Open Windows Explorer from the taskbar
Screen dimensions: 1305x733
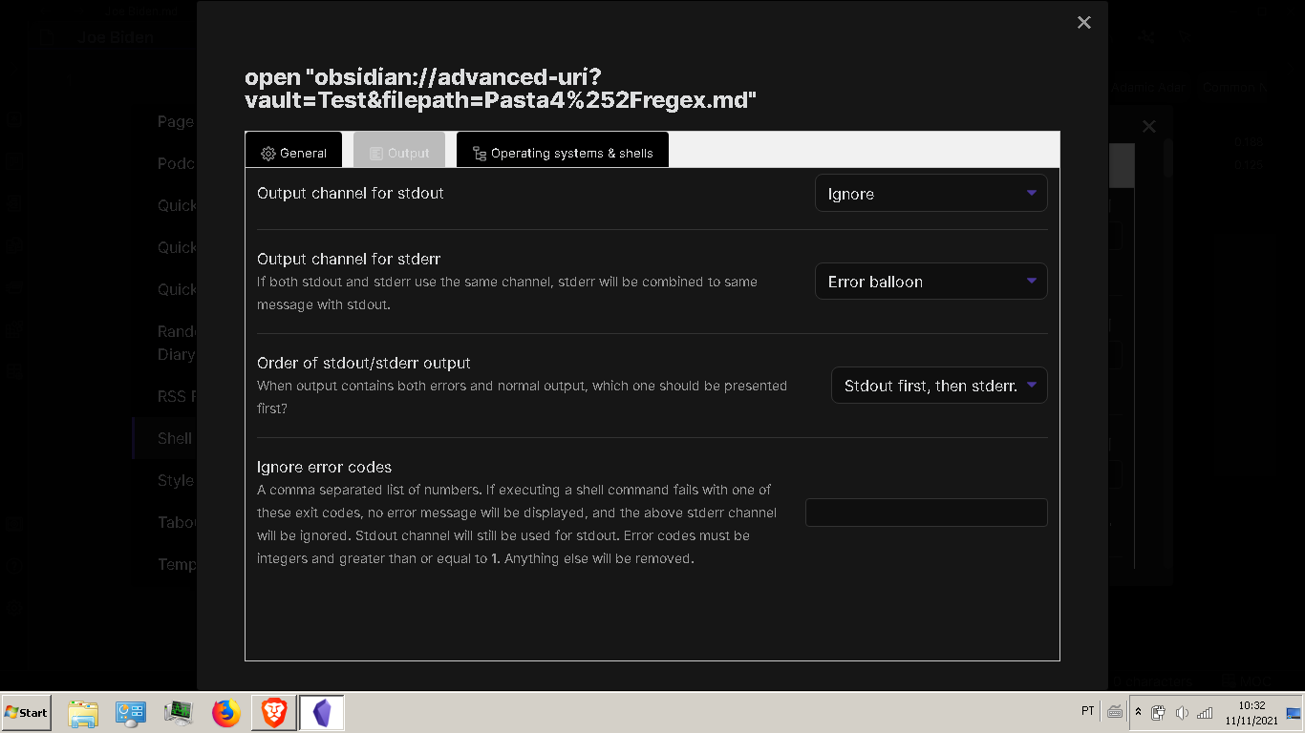[84, 713]
